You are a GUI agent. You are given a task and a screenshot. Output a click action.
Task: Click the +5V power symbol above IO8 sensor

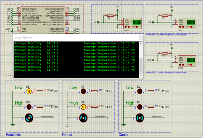[x=117, y=10]
